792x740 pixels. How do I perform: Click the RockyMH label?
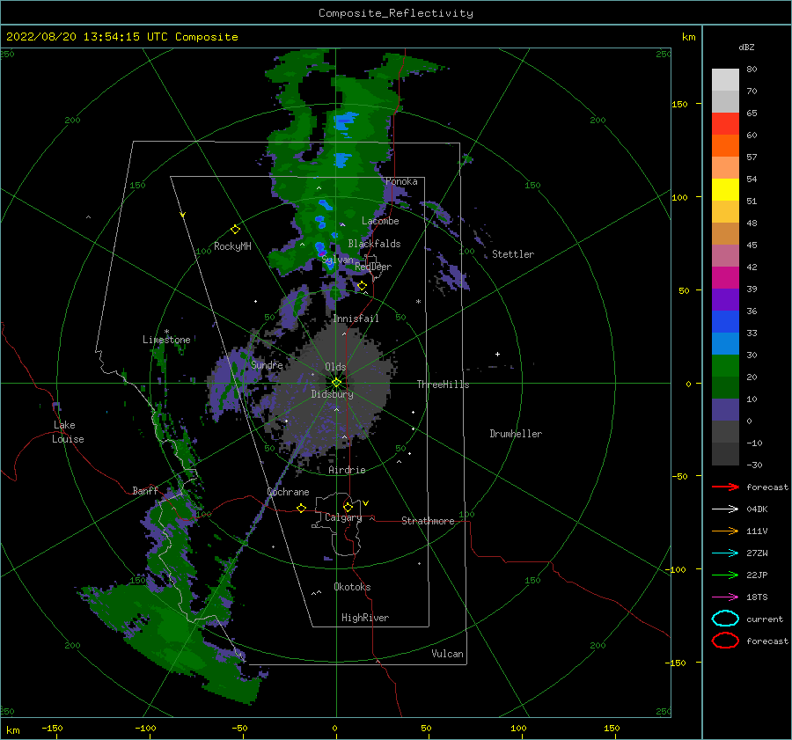point(232,246)
